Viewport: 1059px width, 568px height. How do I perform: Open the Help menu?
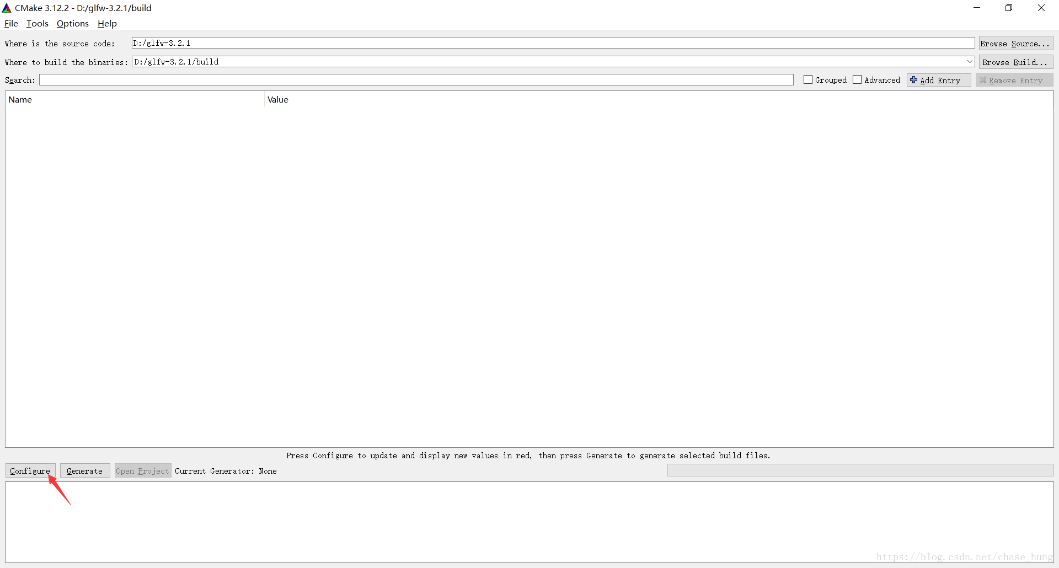point(107,24)
